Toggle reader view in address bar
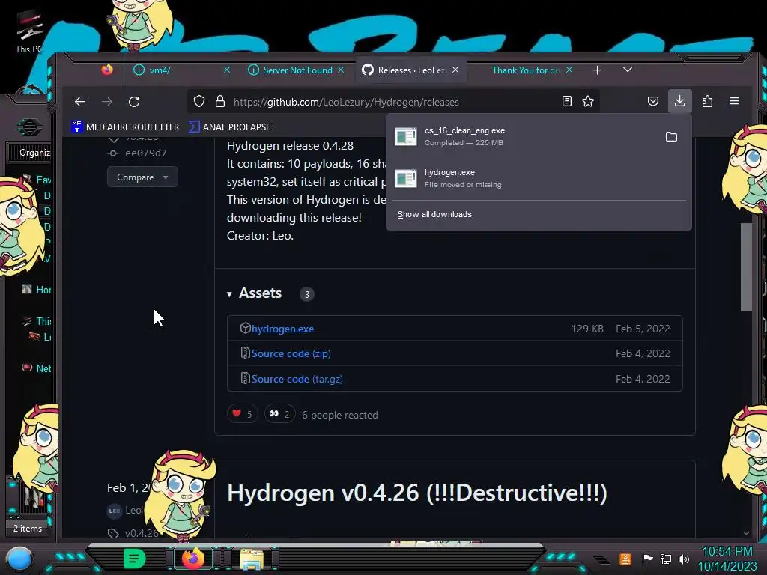The width and height of the screenshot is (767, 575). pos(567,102)
